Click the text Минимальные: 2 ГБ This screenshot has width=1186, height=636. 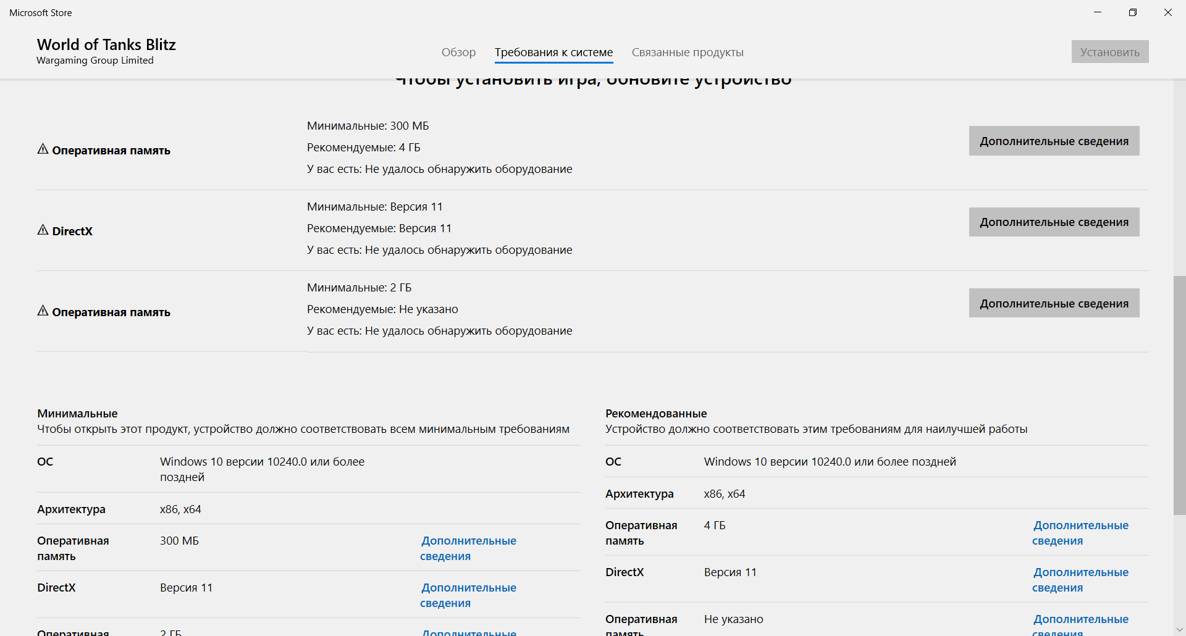(359, 288)
